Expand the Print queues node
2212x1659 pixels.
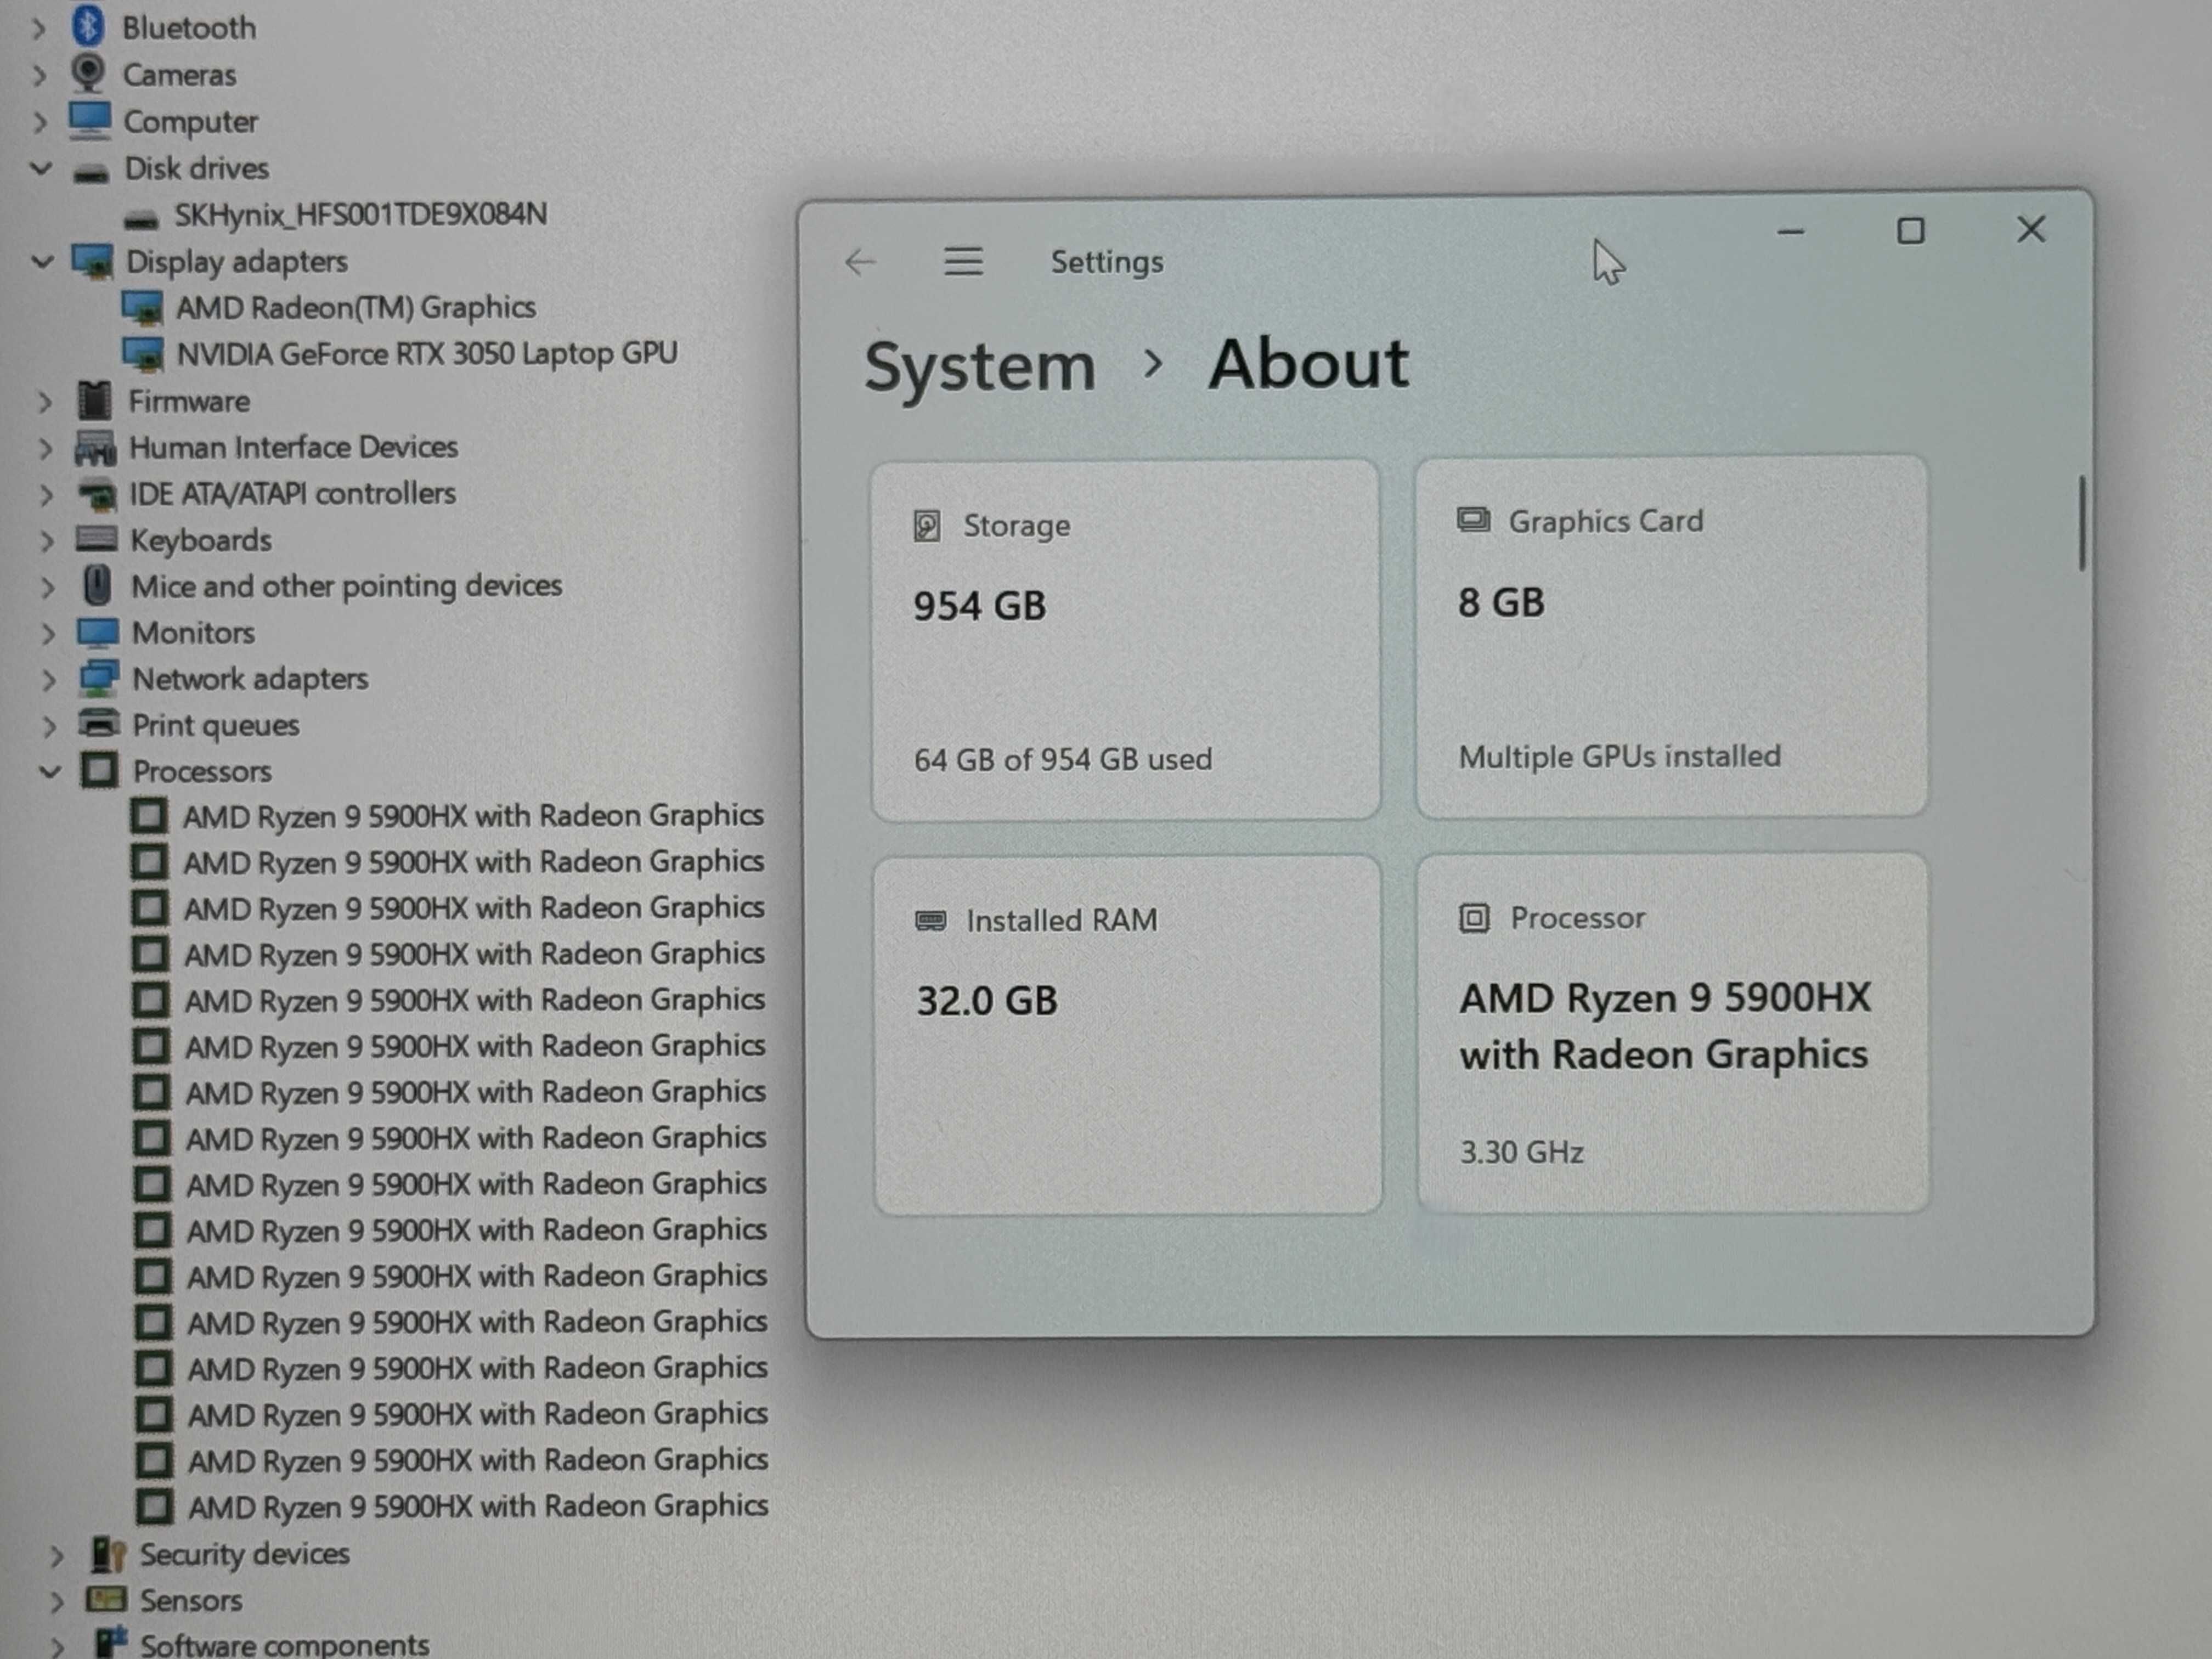point(49,726)
